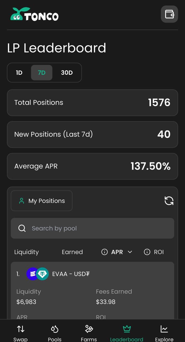This screenshot has height=342, width=185.
Task: Sort by the Liquidity column
Action: pos(26,252)
